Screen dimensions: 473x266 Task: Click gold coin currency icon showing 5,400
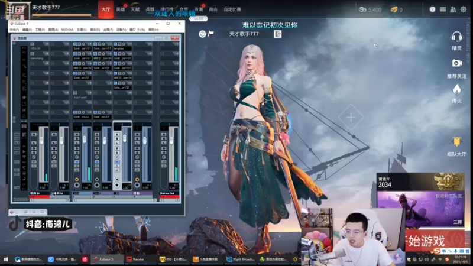(362, 9)
